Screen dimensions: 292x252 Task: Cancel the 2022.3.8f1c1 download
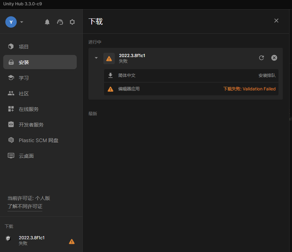click(274, 58)
